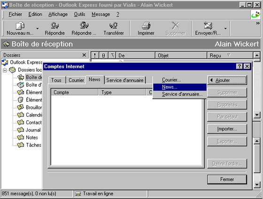The height and width of the screenshot is (199, 263).
Task: Click the Journal folder icon
Action: (21, 130)
